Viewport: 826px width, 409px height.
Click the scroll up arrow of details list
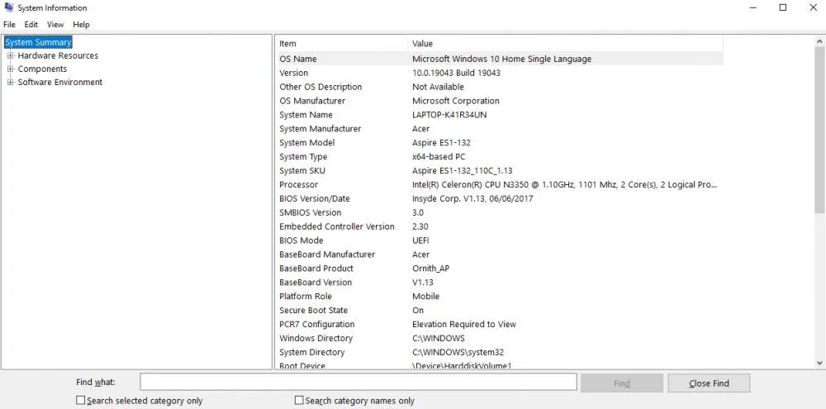pos(819,40)
